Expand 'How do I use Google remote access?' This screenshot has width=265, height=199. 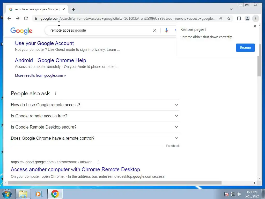coord(95,105)
